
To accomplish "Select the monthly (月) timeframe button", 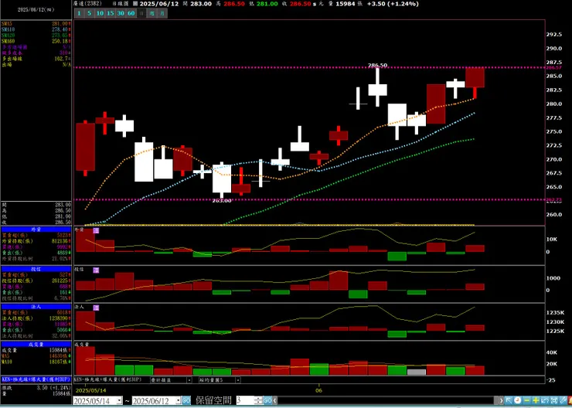I will 162,13.
